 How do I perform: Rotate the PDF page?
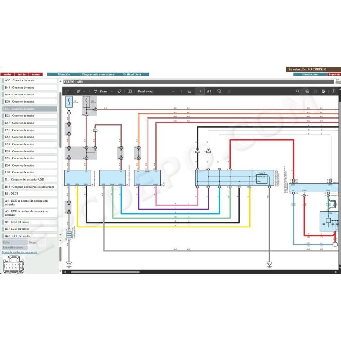pyautogui.click(x=219, y=91)
